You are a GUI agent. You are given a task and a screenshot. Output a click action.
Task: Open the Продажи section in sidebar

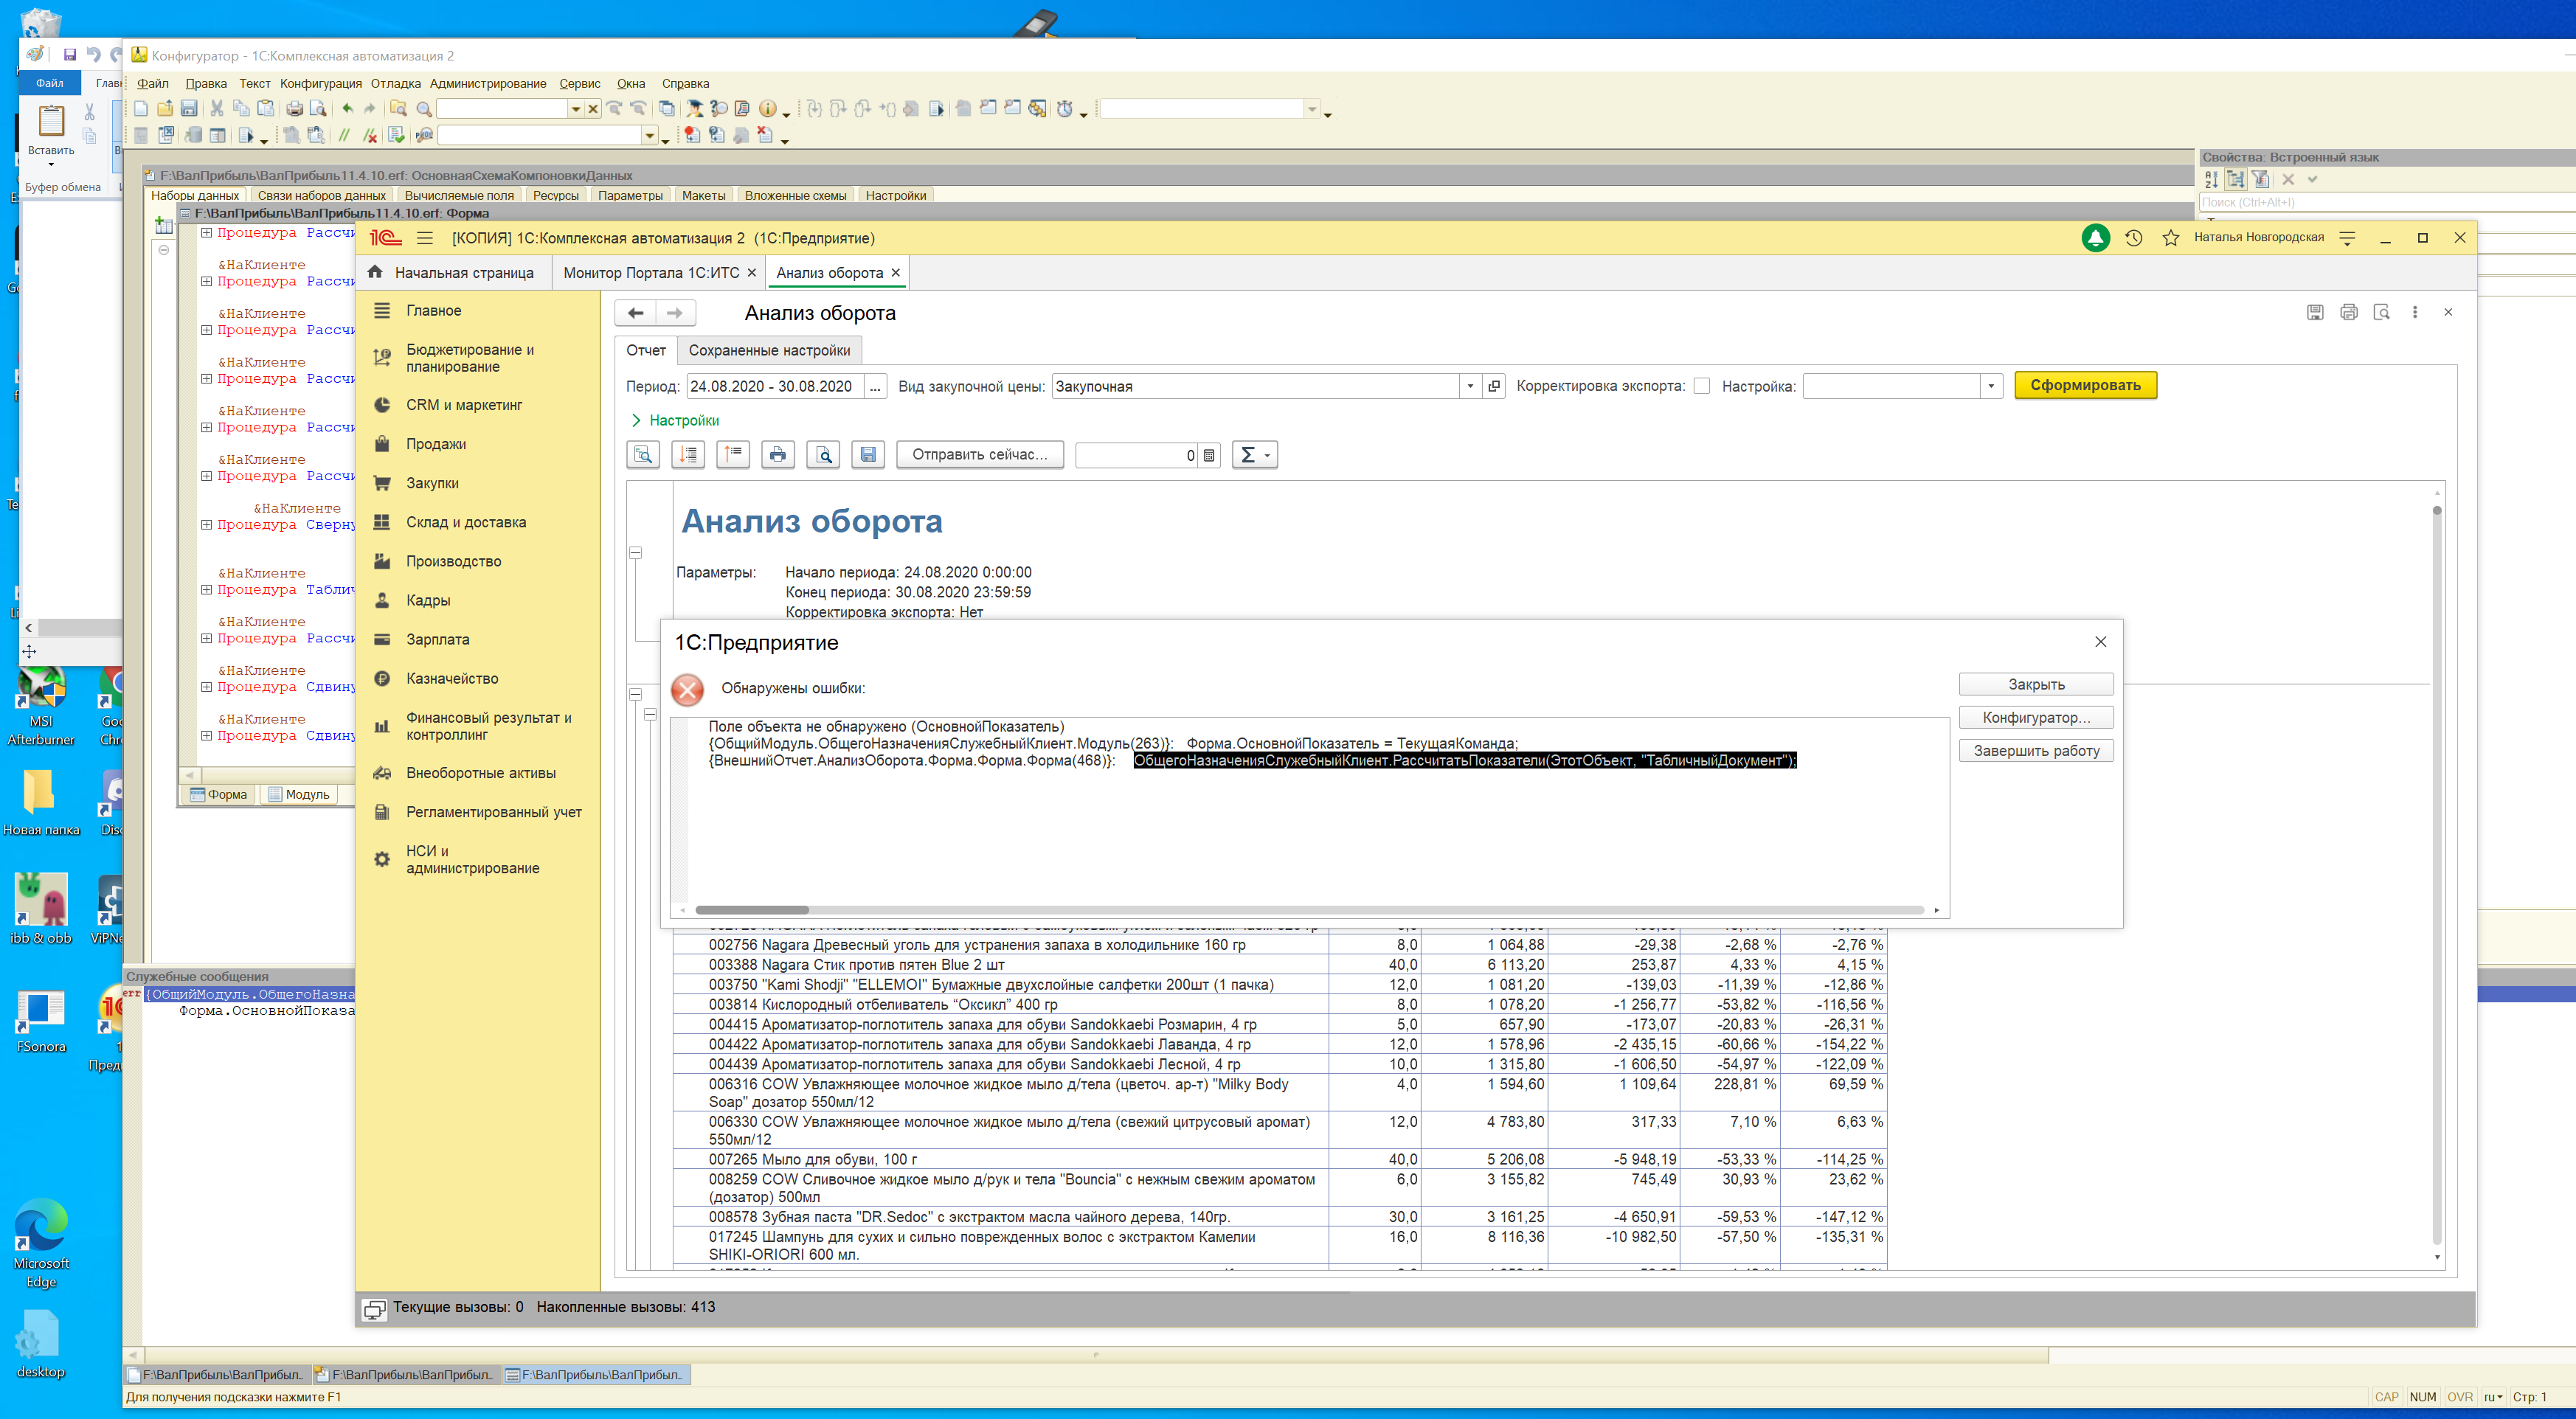tap(436, 444)
